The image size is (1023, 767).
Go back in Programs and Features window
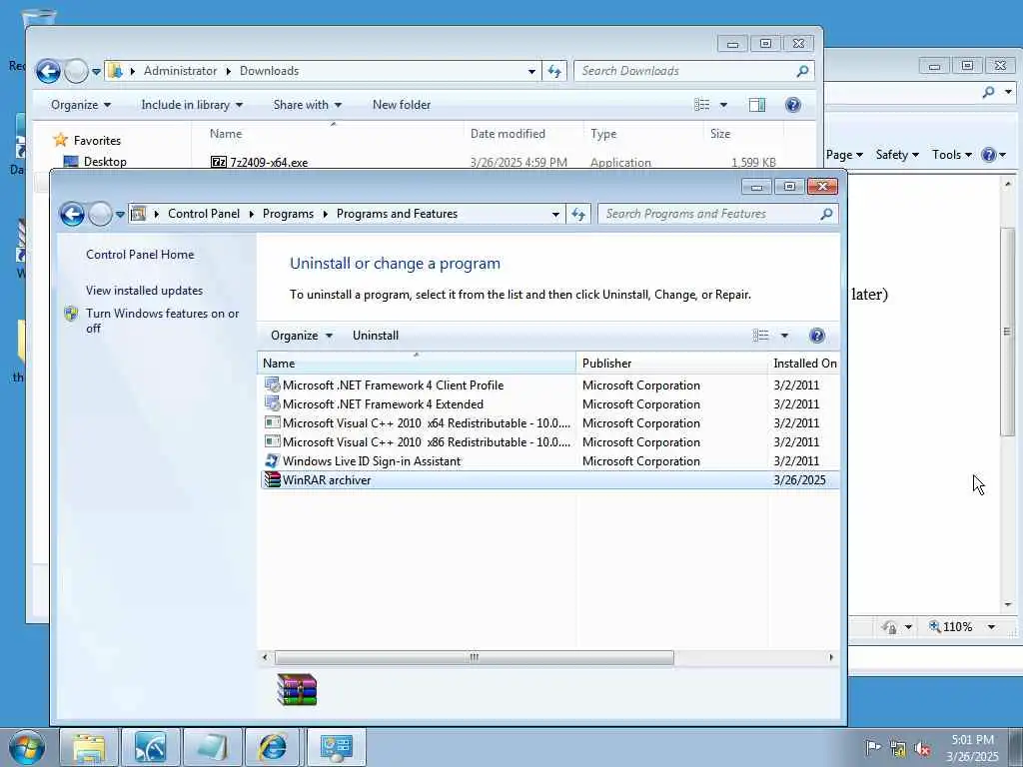click(72, 214)
